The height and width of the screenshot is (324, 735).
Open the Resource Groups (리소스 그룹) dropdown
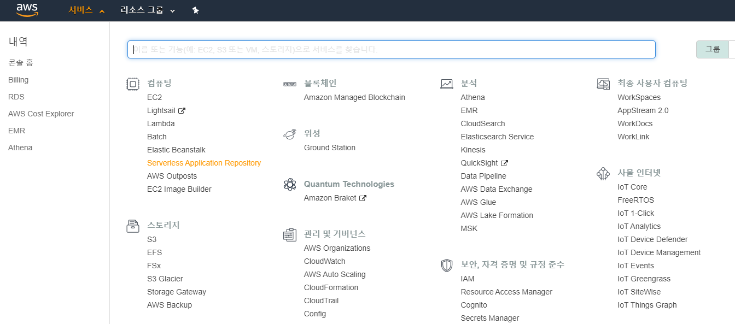148,10
